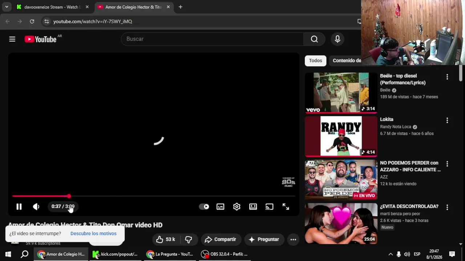Show hidden system tray icons
This screenshot has height=261, width=465.
coord(391,254)
